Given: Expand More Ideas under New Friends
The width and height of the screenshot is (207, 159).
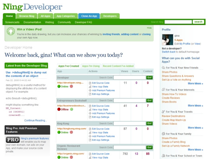Looking at the screenshot, I should (x=195, y=83).
